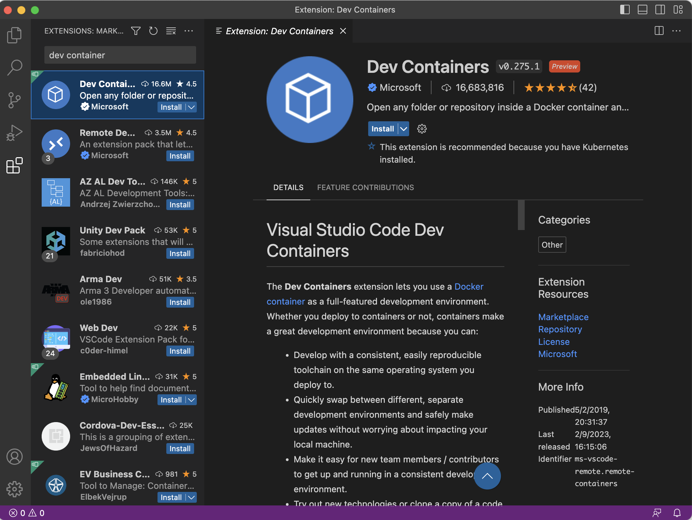Expand the Install dropdown on the extension page
The height and width of the screenshot is (520, 692).
(x=403, y=129)
